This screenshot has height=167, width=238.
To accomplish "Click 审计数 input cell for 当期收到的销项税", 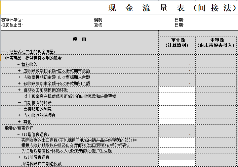I will pos(176,115).
